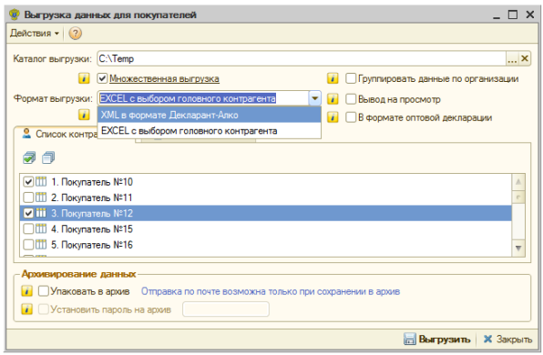The width and height of the screenshot is (543, 355).
Task: Check Покупатель №11 checkbox
Action: [28, 198]
